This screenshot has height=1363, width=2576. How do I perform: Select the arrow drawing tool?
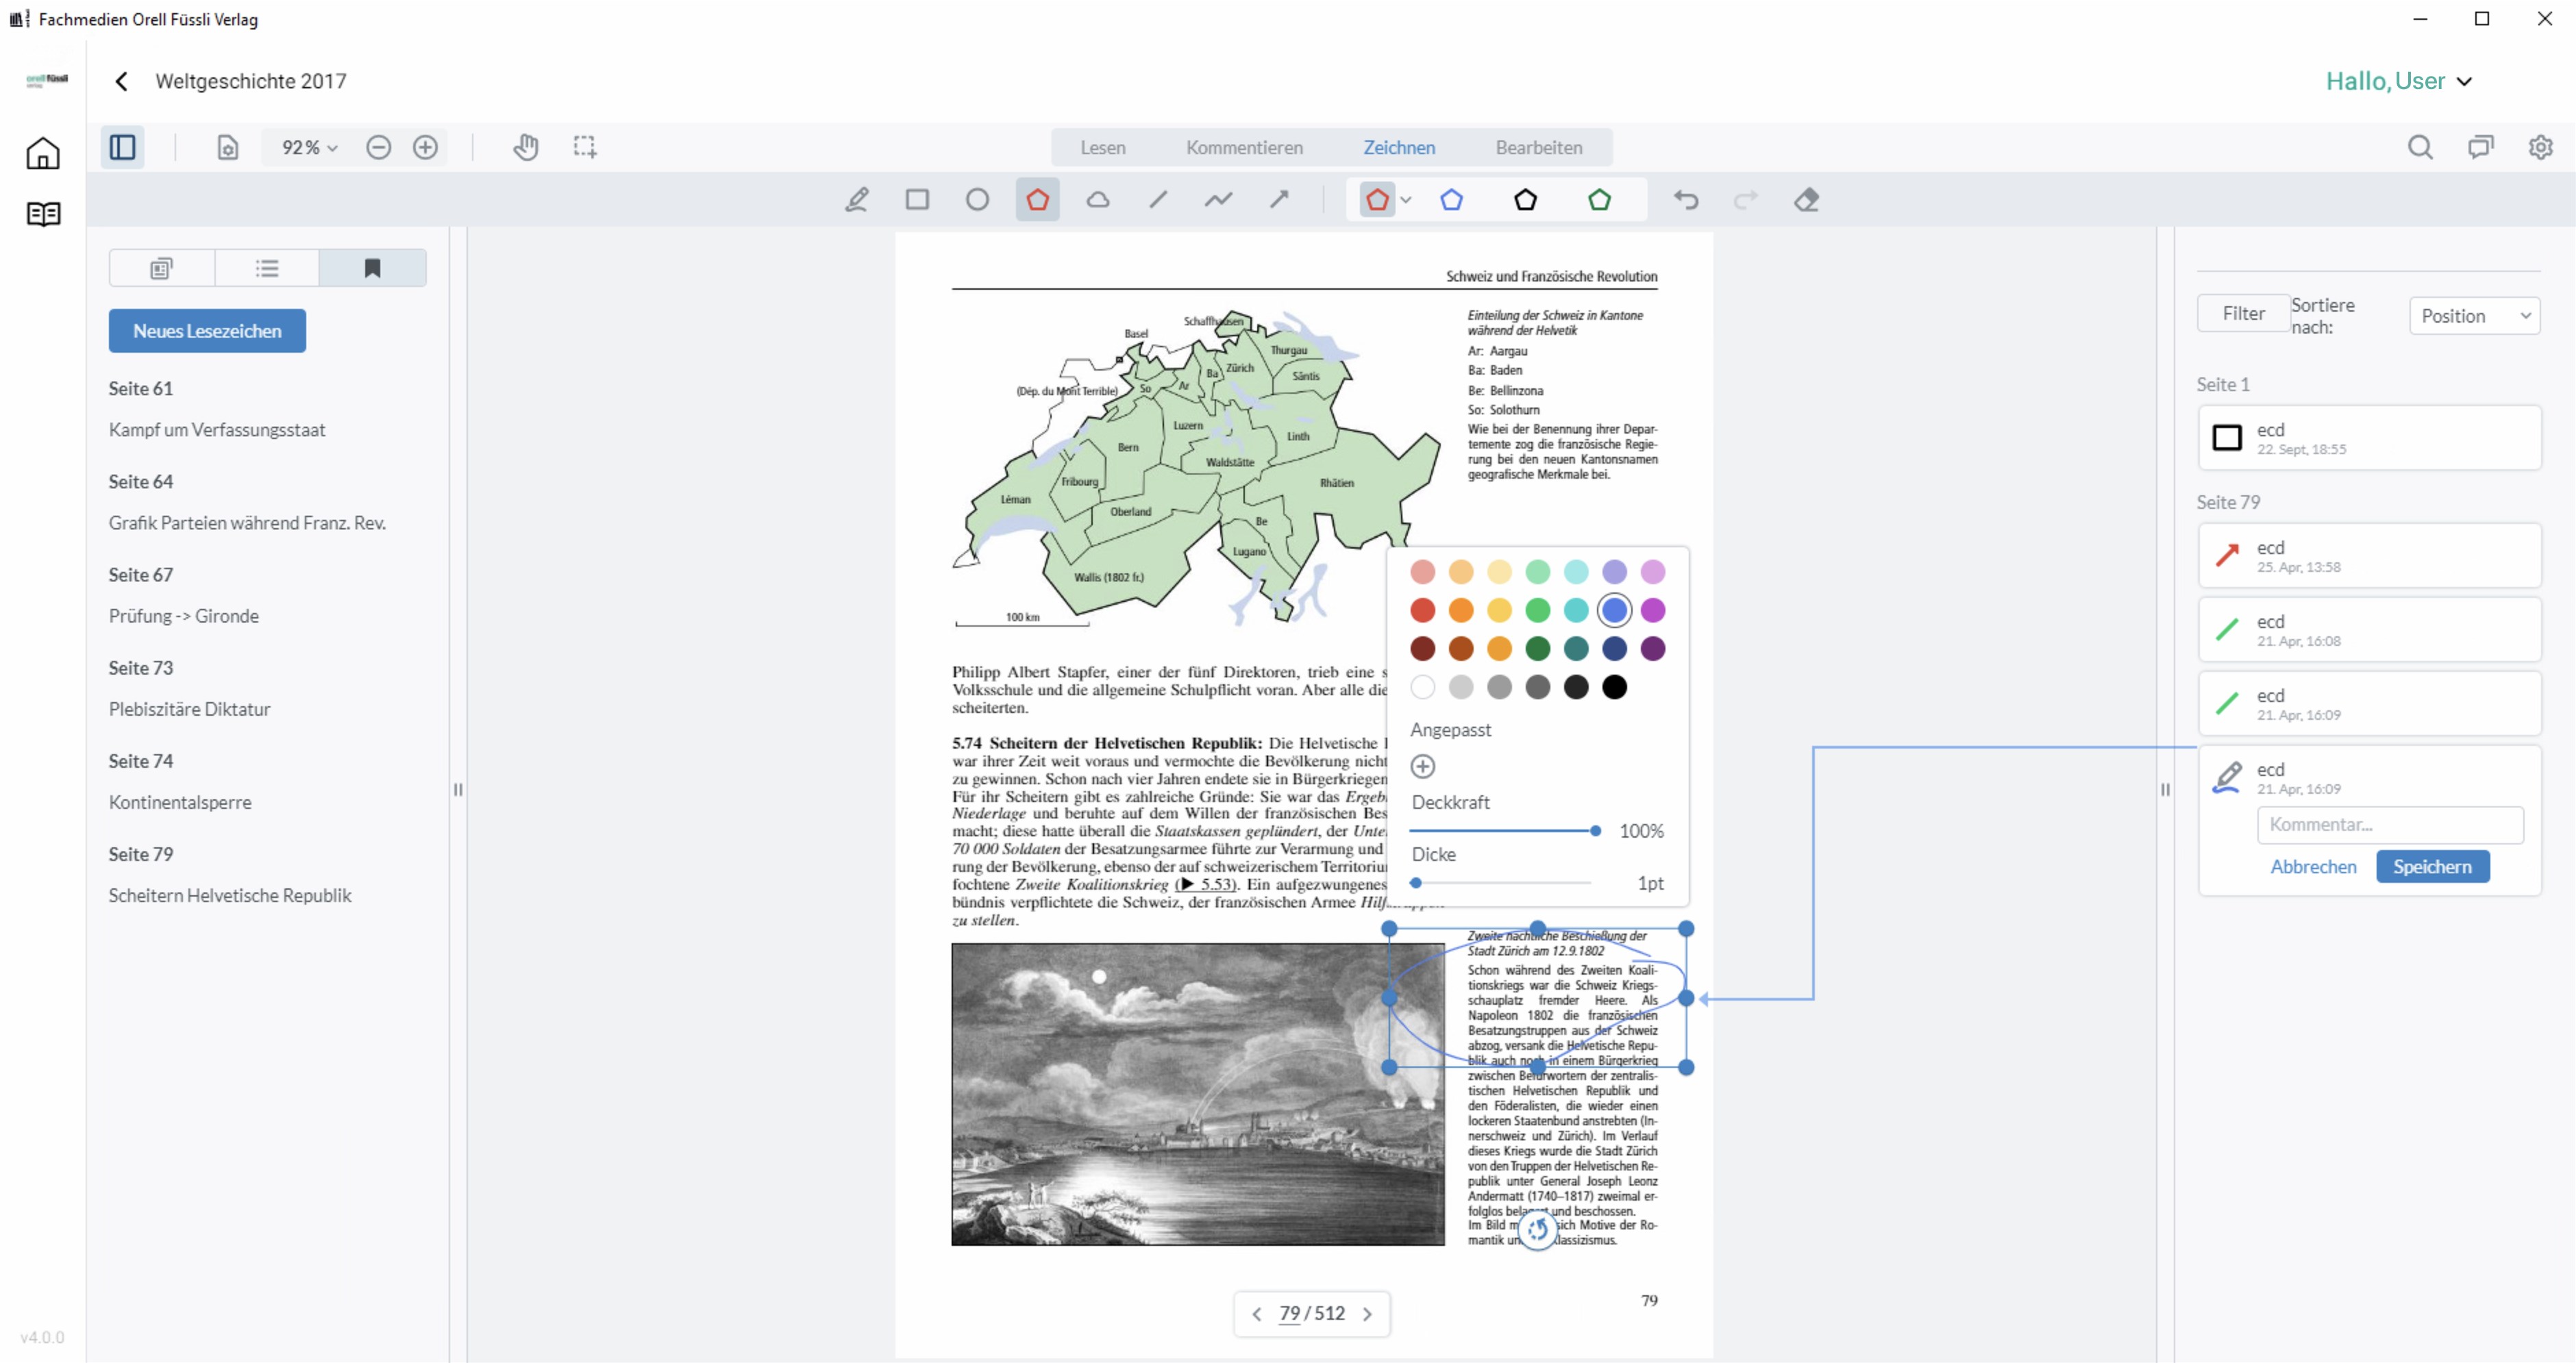(x=1279, y=200)
